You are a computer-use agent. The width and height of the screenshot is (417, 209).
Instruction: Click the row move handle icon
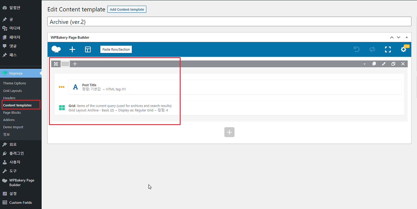tap(56, 64)
